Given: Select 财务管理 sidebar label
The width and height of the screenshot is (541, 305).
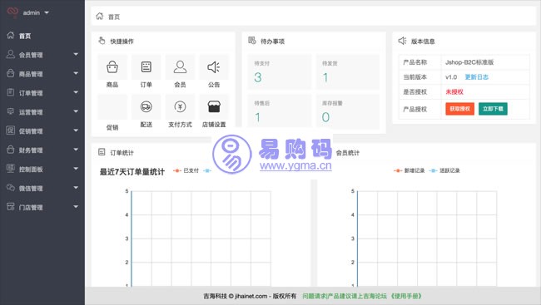Looking at the screenshot, I should [x=31, y=150].
